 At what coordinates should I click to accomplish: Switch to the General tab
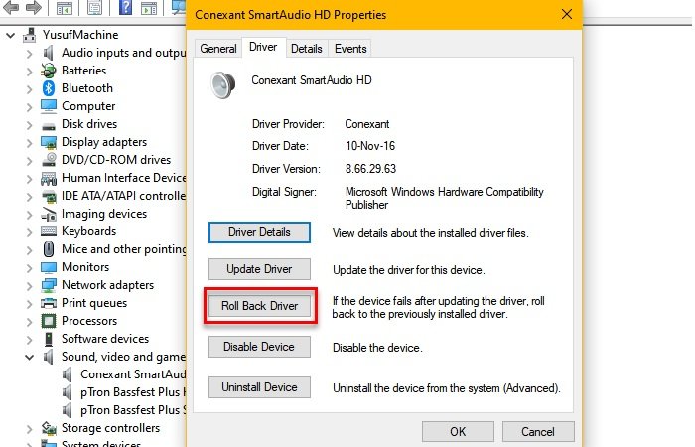click(x=217, y=48)
